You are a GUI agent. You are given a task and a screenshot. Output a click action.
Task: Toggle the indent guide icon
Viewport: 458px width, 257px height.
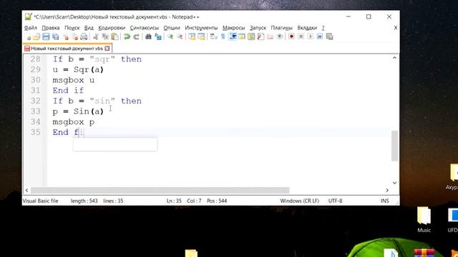(233, 36)
